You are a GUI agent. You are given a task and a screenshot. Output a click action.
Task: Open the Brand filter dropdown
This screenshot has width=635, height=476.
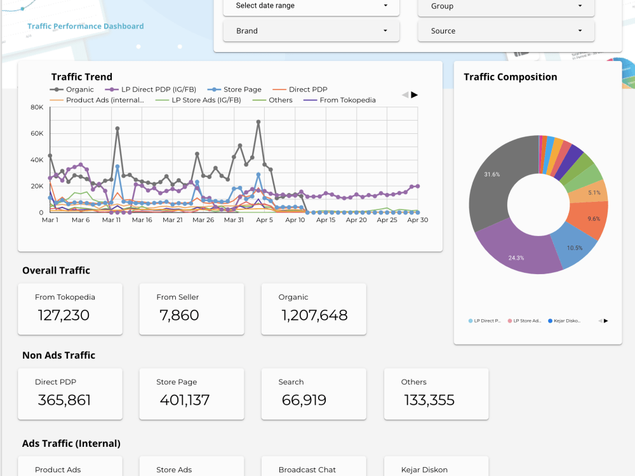(311, 30)
